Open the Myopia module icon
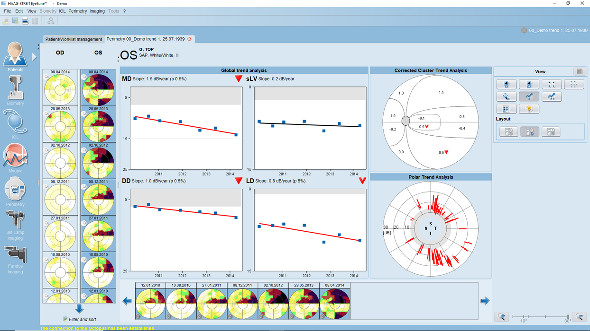Viewport: 590px width, 331px height. (x=15, y=157)
